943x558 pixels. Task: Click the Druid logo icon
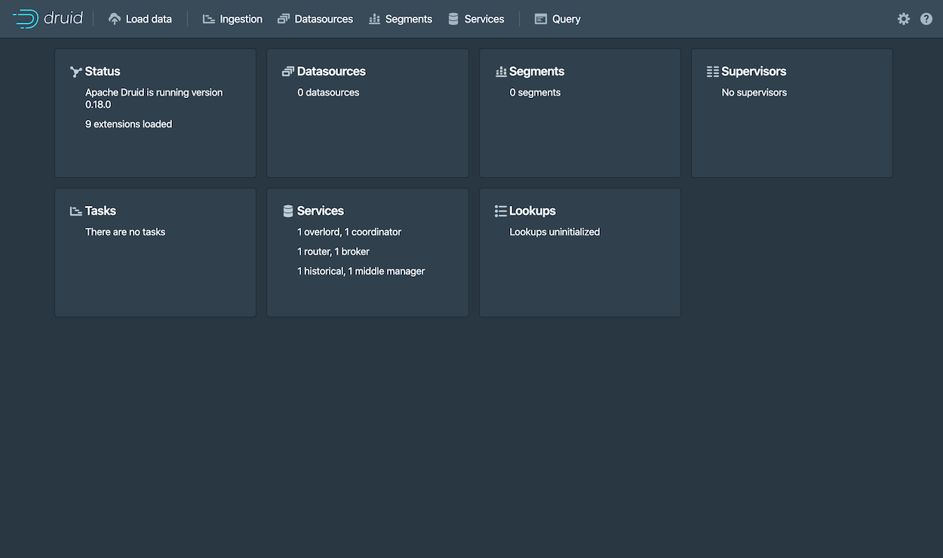click(26, 19)
